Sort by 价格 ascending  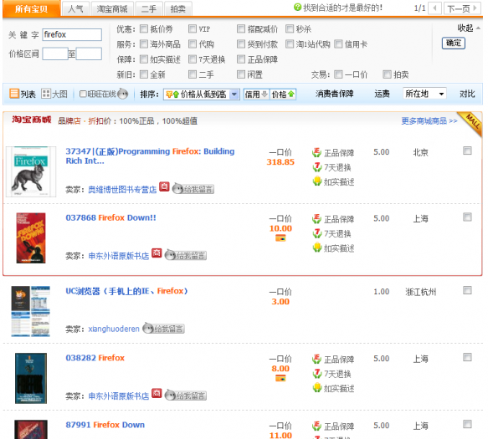(x=283, y=94)
